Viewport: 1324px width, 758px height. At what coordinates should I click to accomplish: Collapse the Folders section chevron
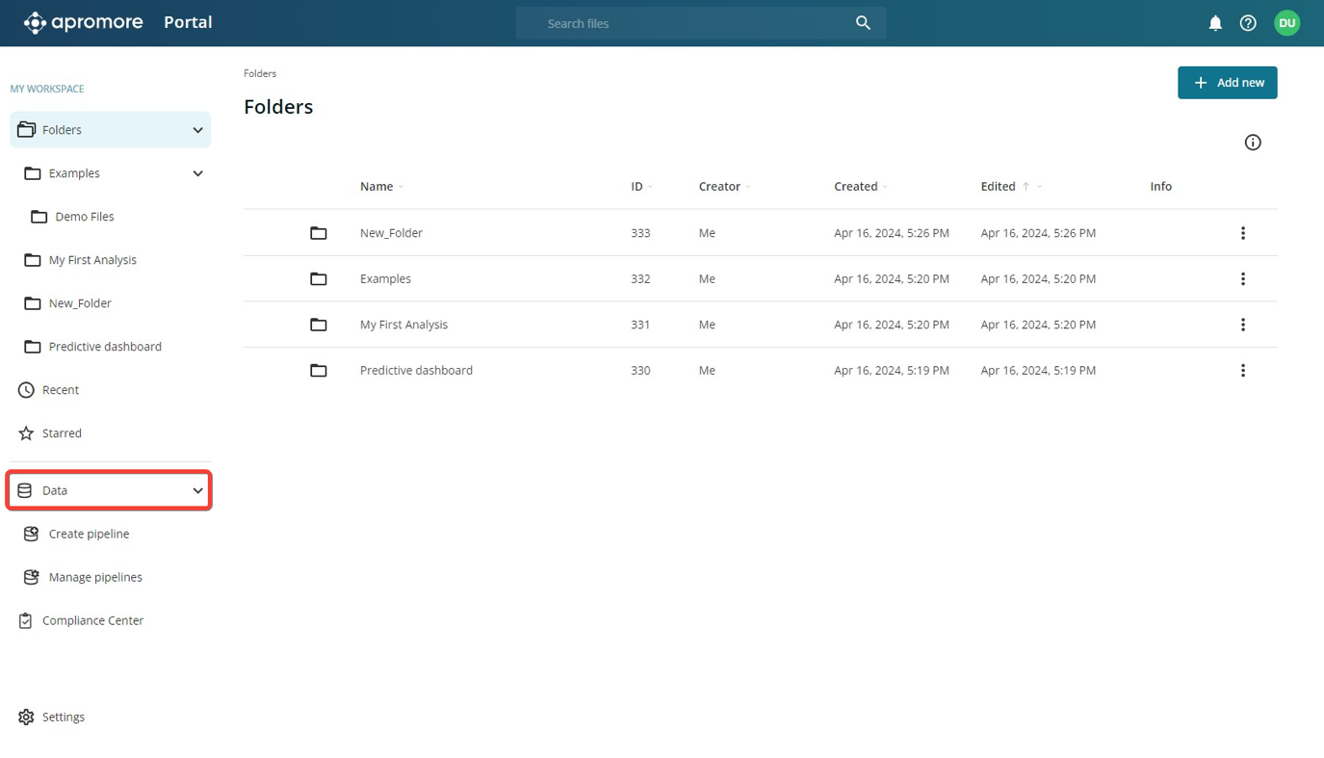point(197,130)
